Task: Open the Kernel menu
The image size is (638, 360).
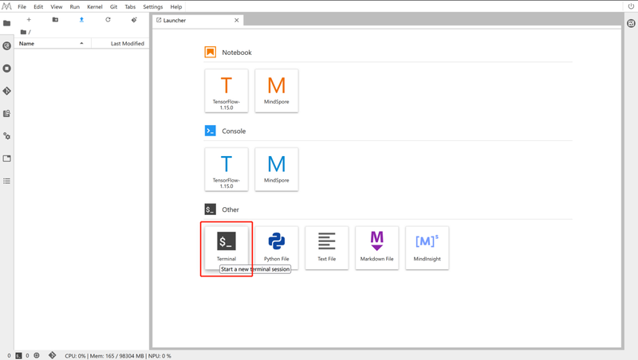Action: tap(95, 7)
